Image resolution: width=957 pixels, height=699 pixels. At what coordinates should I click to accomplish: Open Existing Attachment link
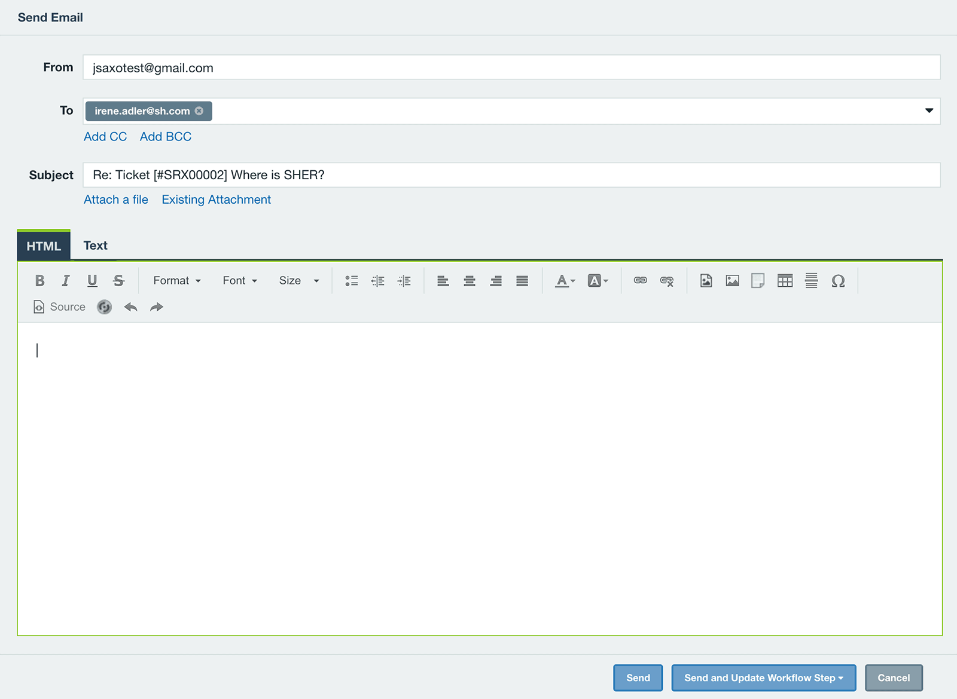pos(217,200)
